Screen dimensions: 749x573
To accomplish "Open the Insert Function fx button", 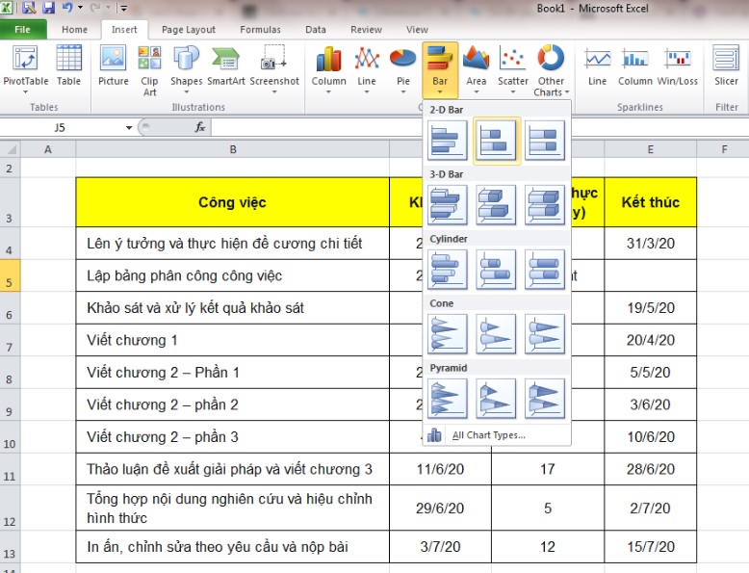I will pos(200,127).
